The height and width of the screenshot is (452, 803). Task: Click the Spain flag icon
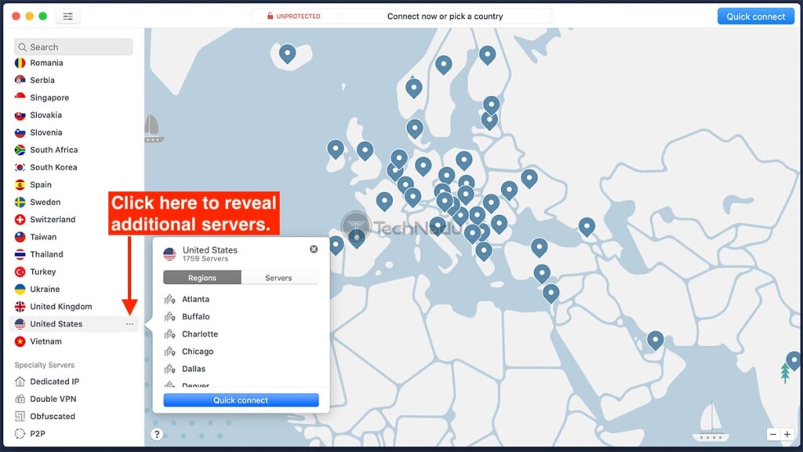[20, 185]
